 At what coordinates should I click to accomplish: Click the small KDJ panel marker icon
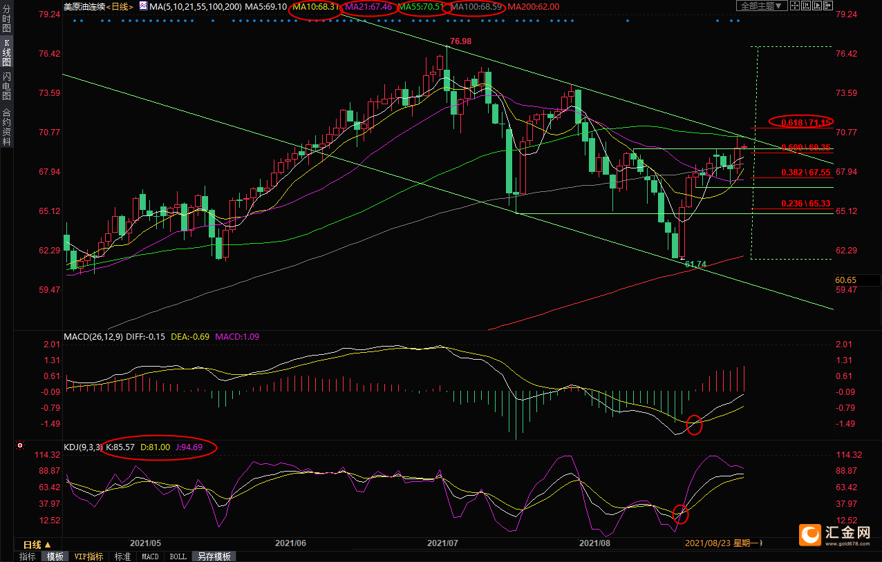pyautogui.click(x=20, y=447)
